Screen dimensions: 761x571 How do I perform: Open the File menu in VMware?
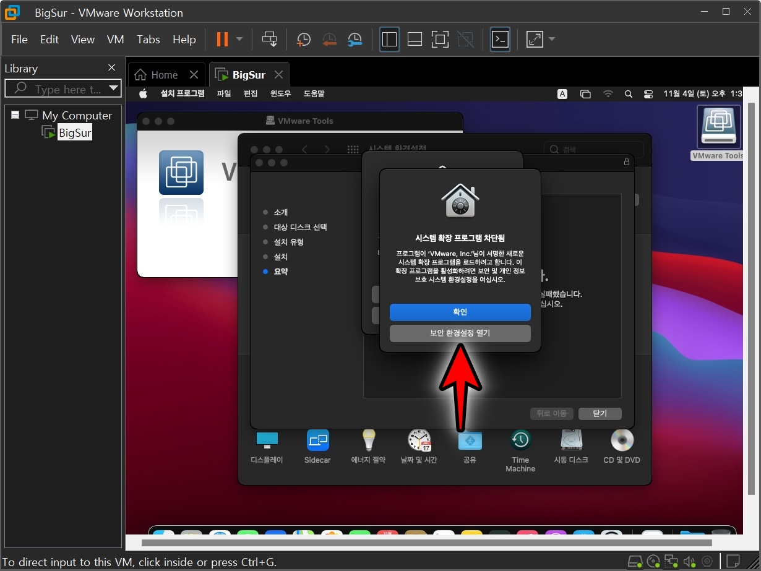(20, 40)
